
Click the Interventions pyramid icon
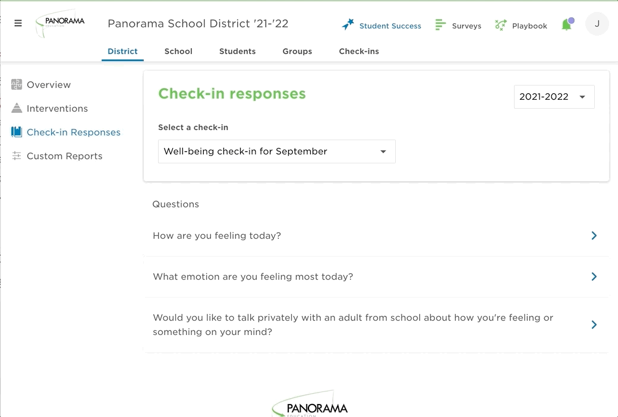[x=17, y=108]
